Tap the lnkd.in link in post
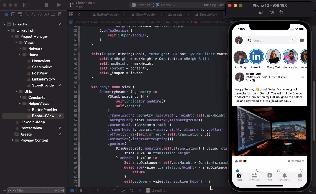Viewport: 316px width, 194px height. tap(278, 101)
